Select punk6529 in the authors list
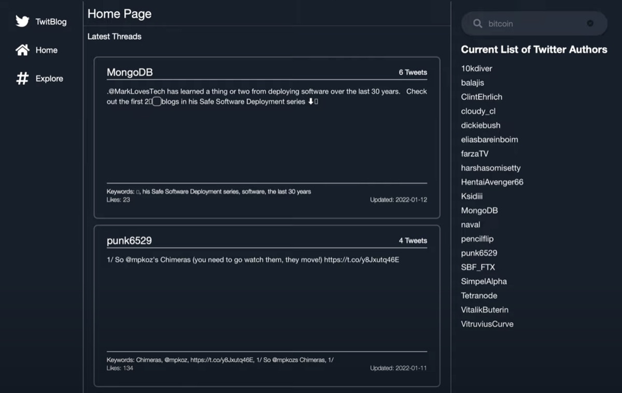This screenshot has width=622, height=393. pos(479,253)
